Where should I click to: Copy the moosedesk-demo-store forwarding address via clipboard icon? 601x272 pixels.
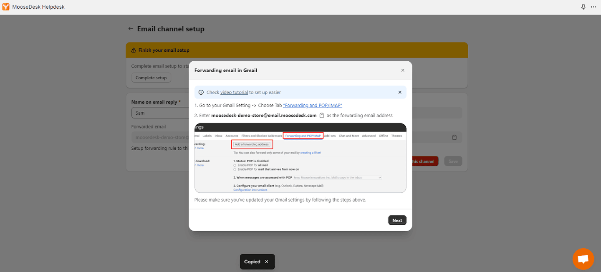(x=322, y=116)
